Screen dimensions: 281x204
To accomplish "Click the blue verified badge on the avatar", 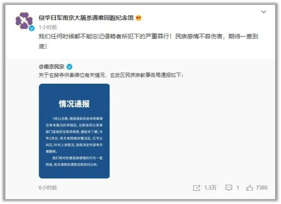I will pyautogui.click(x=32, y=28).
